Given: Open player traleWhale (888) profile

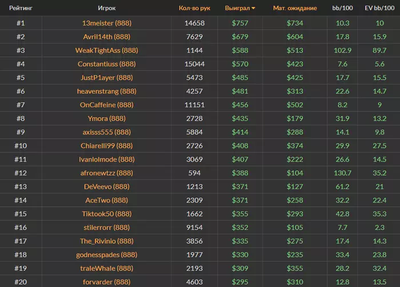Looking at the screenshot, I should 107,268.
